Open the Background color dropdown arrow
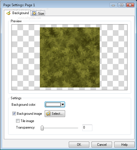Screen dimensions: 137x150 coord(63,104)
